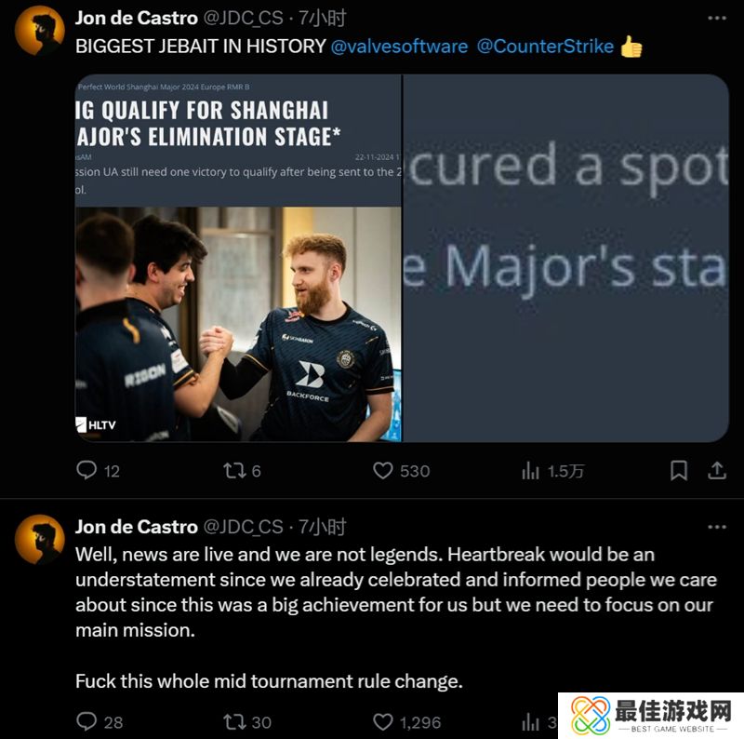Share the first tweet via share icon

coord(716,470)
